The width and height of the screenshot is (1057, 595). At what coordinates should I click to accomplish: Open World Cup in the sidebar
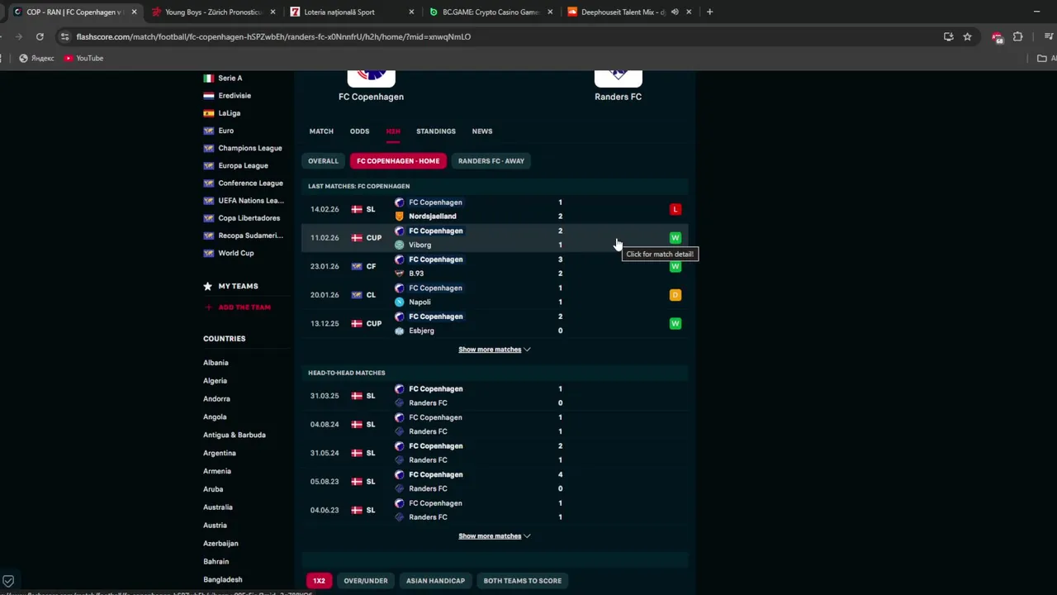235,253
